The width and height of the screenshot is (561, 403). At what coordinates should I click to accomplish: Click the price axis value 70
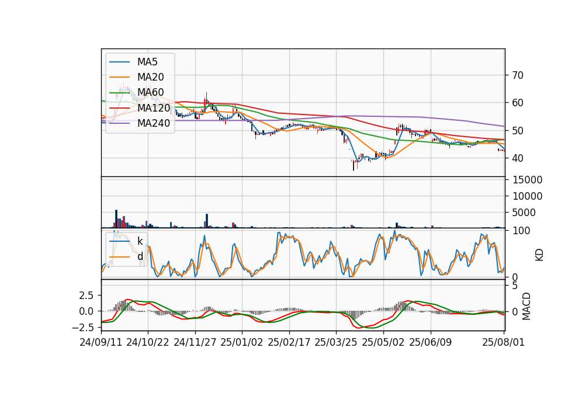[x=517, y=75]
